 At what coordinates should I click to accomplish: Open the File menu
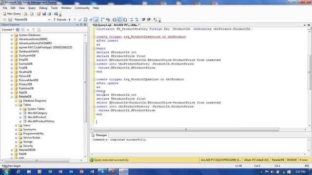tap(5, 8)
